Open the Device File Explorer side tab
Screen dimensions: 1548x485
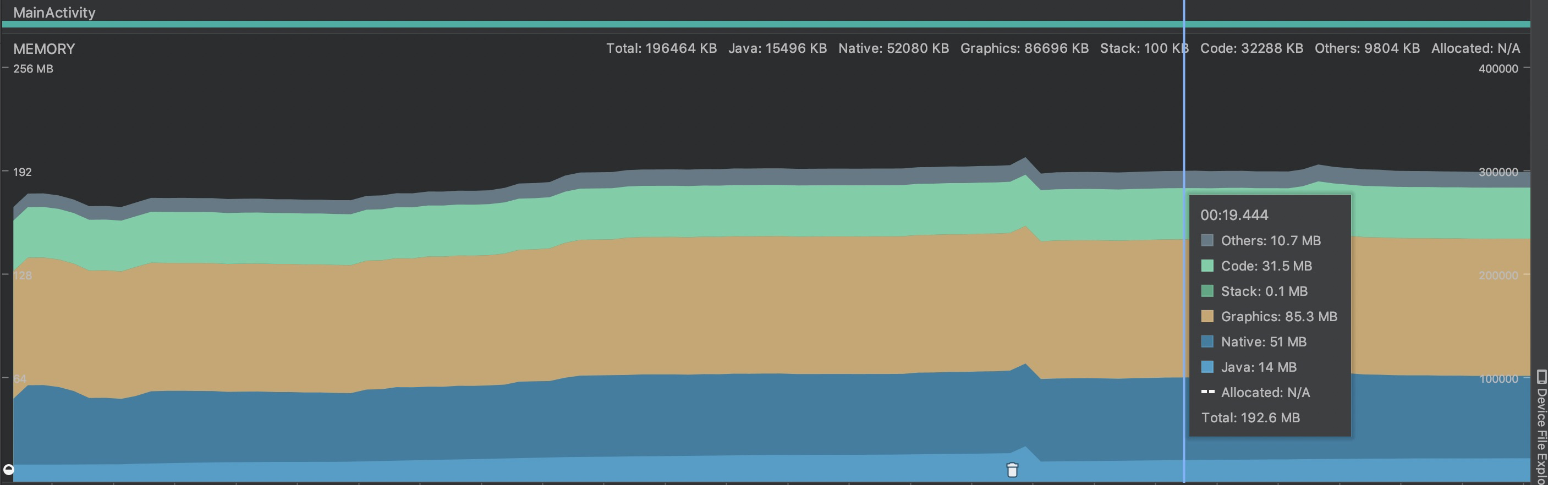coord(1541,427)
